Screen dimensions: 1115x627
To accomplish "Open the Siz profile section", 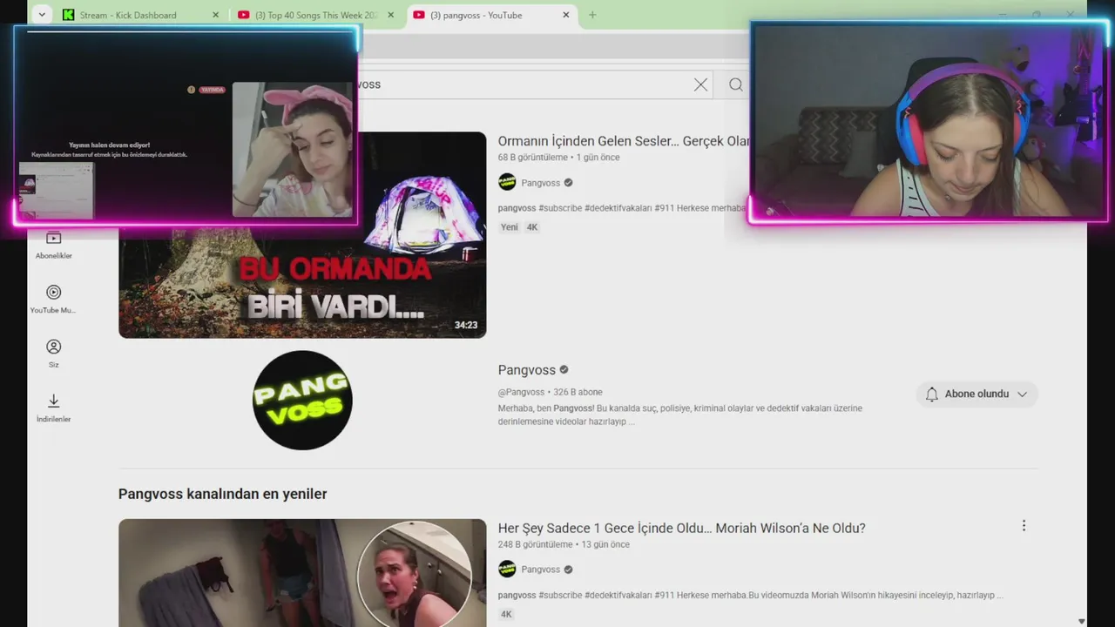I will coord(54,354).
